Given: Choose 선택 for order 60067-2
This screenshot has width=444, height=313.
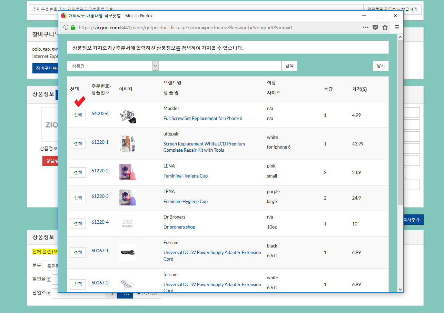Looking at the screenshot, I should pyautogui.click(x=78, y=284).
